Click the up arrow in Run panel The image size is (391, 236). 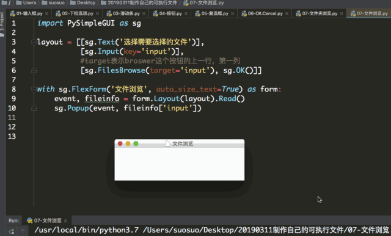(23, 231)
